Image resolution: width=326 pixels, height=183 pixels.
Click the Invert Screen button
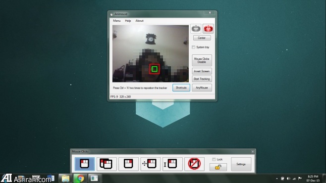(202, 71)
